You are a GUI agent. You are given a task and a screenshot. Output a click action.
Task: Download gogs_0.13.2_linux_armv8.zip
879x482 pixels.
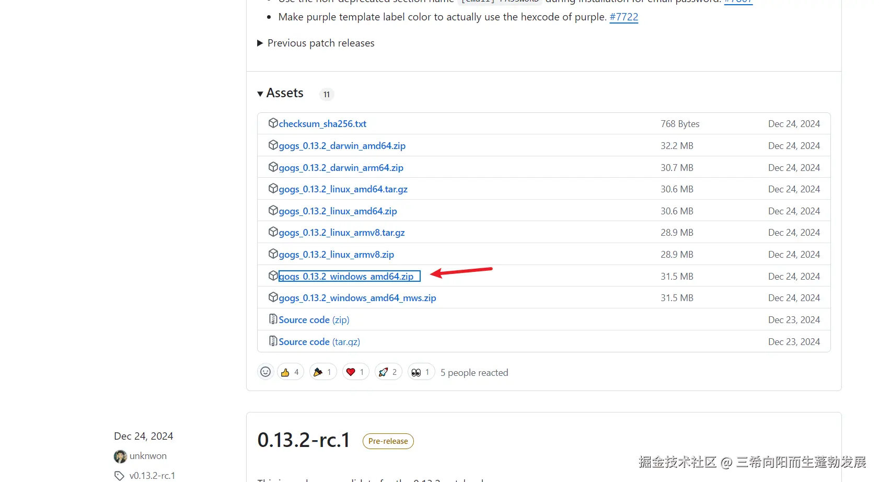tap(337, 255)
